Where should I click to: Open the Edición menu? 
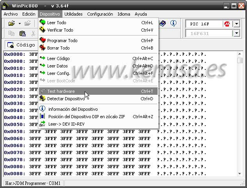[x=28, y=14]
